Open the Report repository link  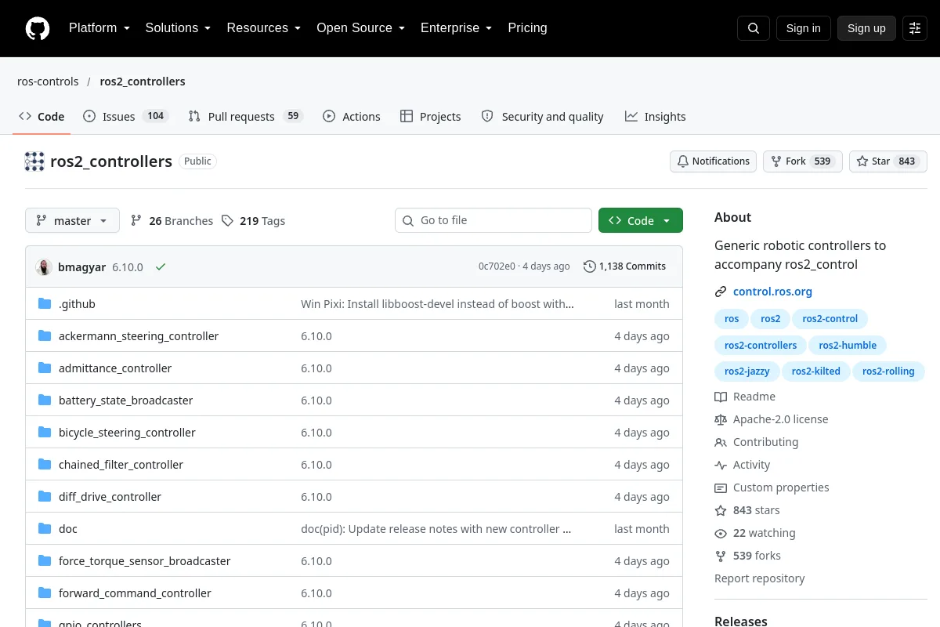pos(759,578)
